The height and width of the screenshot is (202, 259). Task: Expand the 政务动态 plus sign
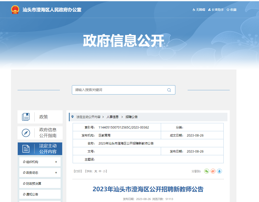[x=56, y=173]
